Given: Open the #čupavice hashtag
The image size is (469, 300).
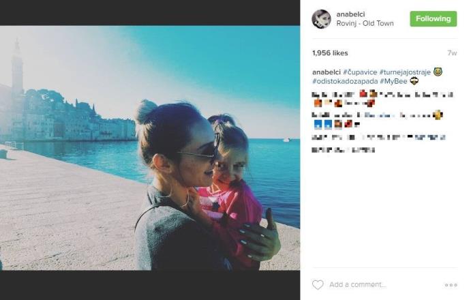Looking at the screenshot, I should click(360, 72).
